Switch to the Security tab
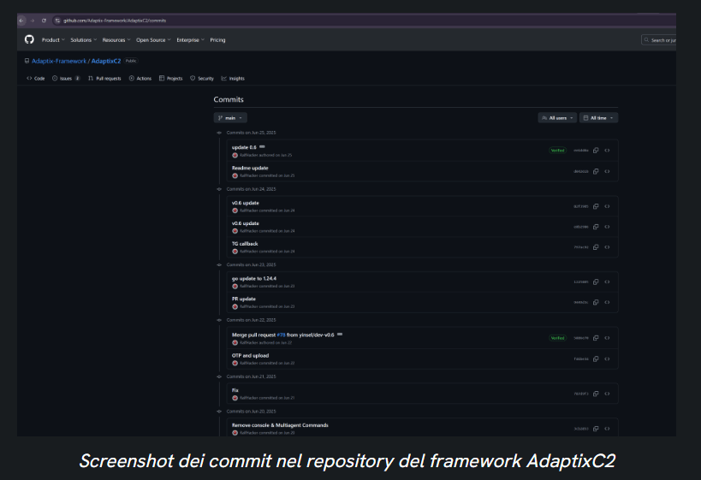This screenshot has height=480, width=701. point(202,78)
